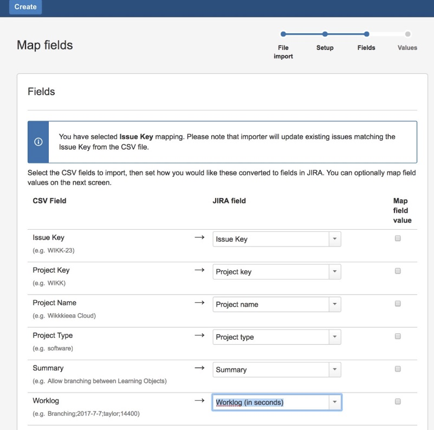Expand the Project name JIRA field dropdown
The image size is (434, 430).
pyautogui.click(x=334, y=304)
